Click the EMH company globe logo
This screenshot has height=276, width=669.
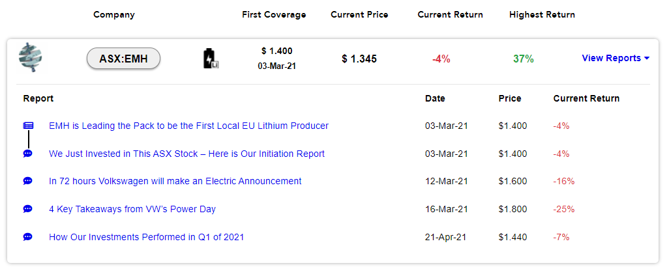(30, 59)
